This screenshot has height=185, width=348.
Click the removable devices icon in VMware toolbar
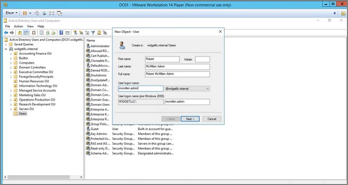[x=44, y=13]
